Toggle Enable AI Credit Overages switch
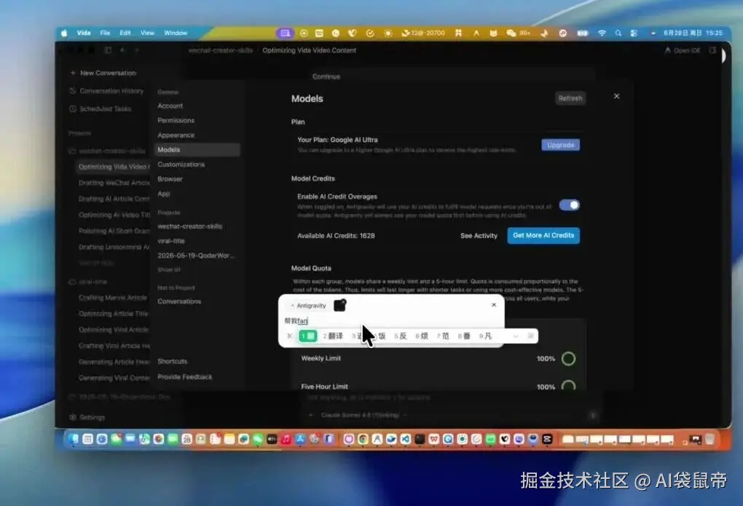743x506 pixels. (x=569, y=205)
